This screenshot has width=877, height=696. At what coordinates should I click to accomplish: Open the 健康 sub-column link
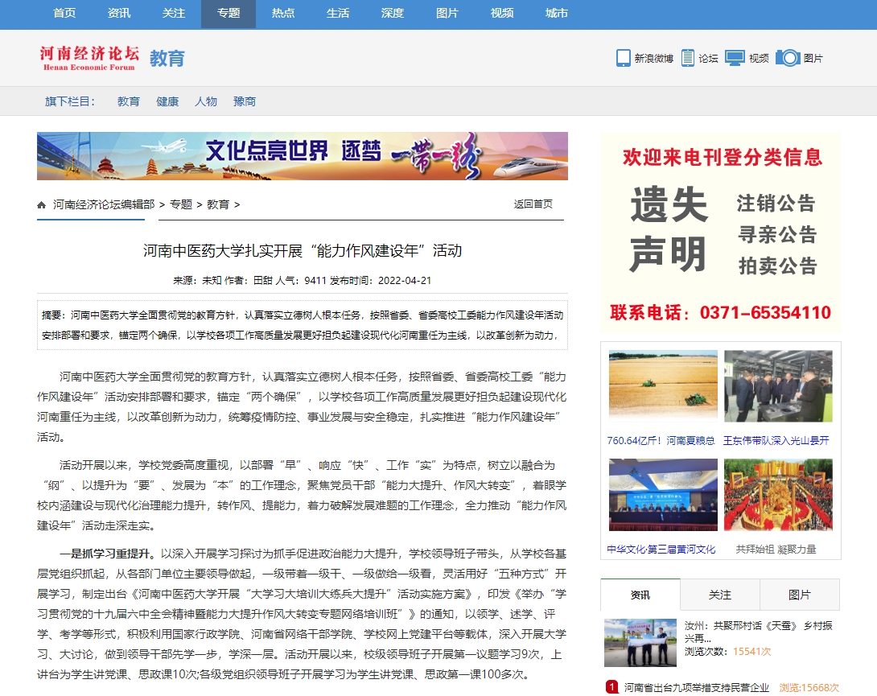click(x=167, y=101)
